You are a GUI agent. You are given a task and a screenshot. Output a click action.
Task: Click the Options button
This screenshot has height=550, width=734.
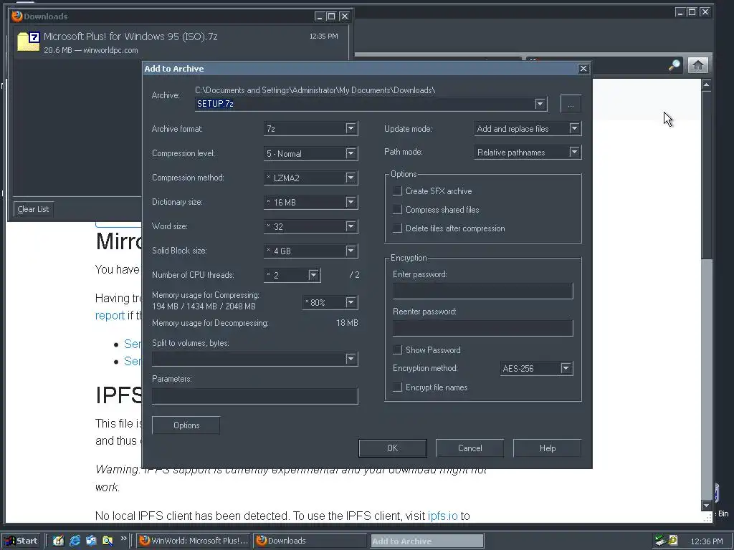186,425
